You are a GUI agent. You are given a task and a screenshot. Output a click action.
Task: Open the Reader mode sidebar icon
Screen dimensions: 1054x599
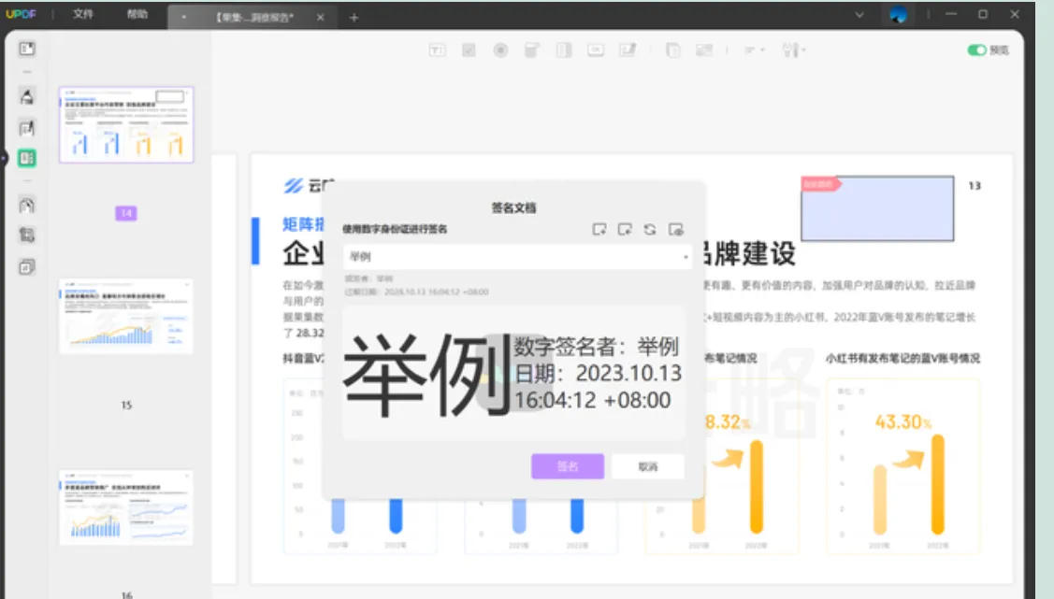[27, 49]
